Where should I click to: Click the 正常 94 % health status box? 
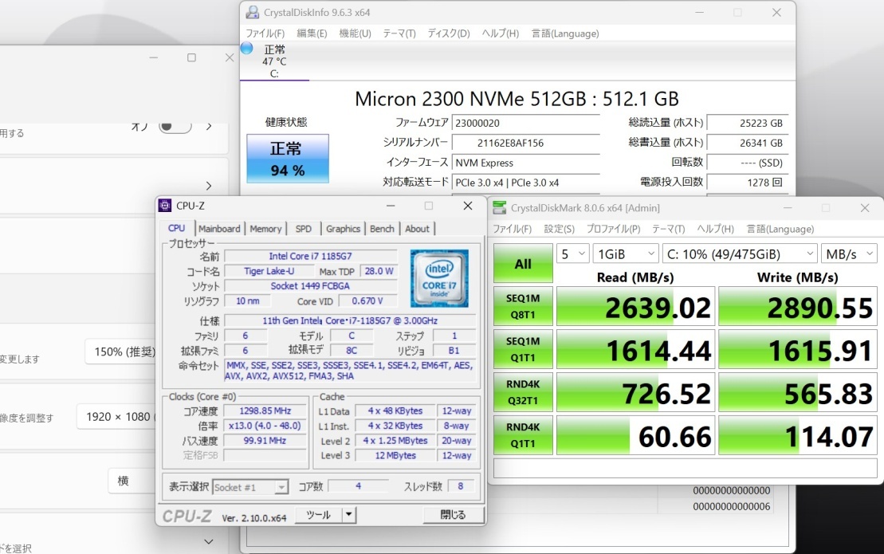pyautogui.click(x=288, y=159)
